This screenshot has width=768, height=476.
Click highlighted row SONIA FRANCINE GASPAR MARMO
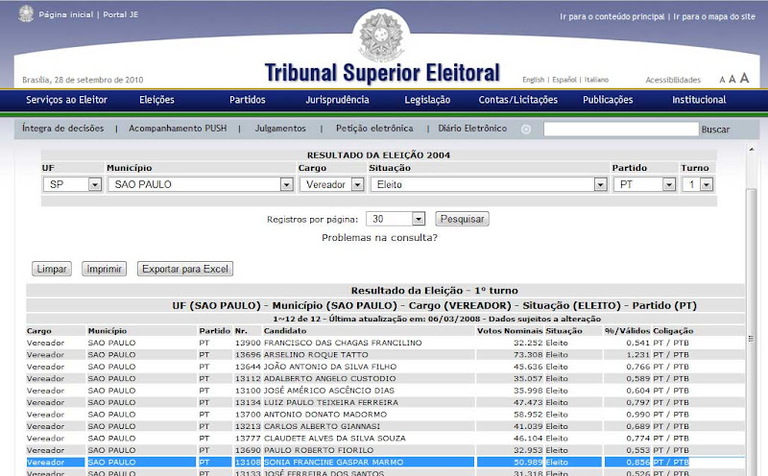(x=385, y=463)
